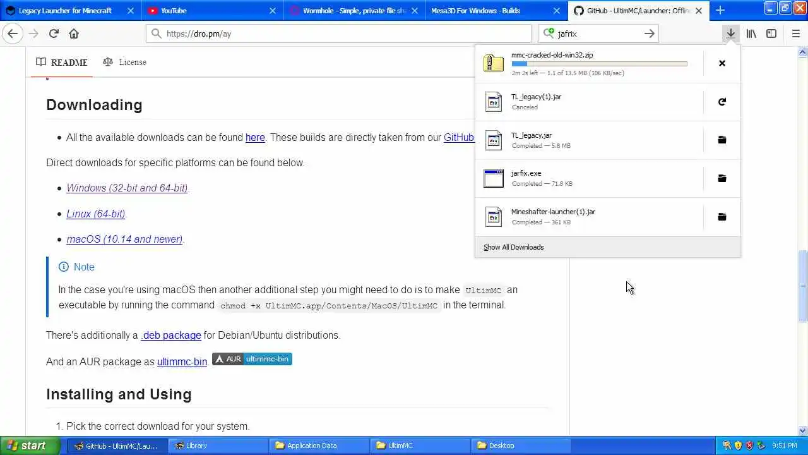
Task: Open Linux (64-bit) download link
Action: 96,214
